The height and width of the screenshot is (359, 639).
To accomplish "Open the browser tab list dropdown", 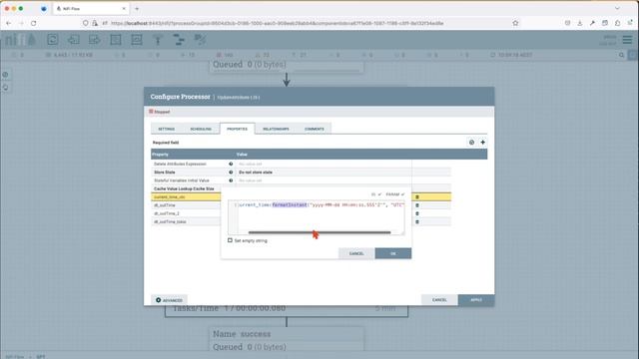I will pos(617,9).
